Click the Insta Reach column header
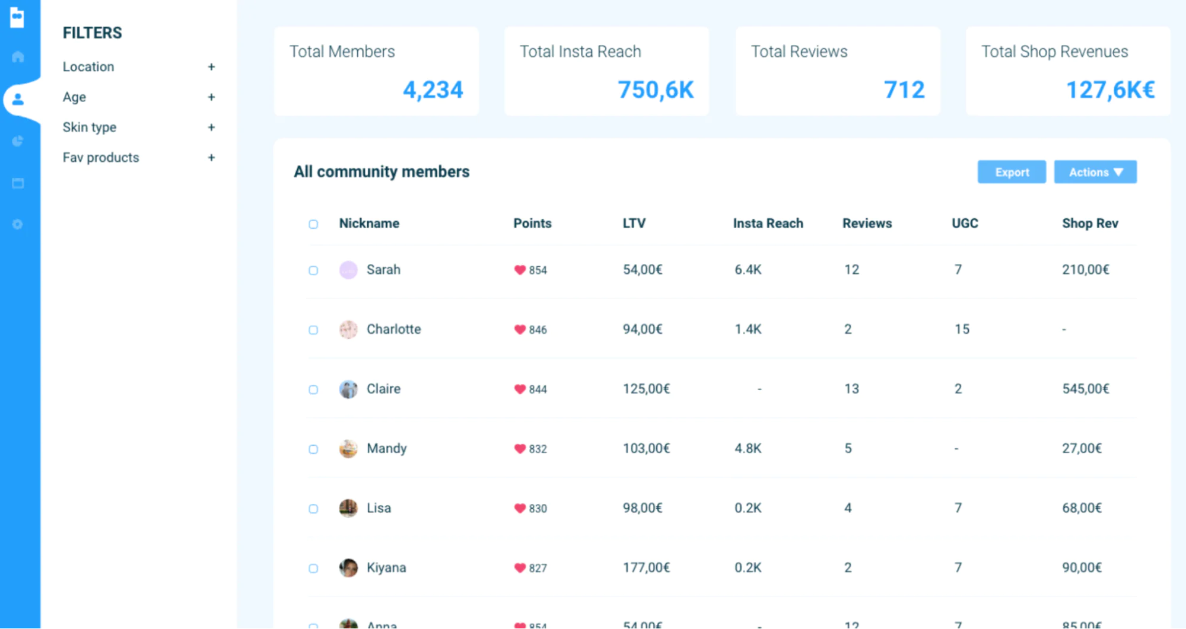The width and height of the screenshot is (1186, 629). [768, 223]
